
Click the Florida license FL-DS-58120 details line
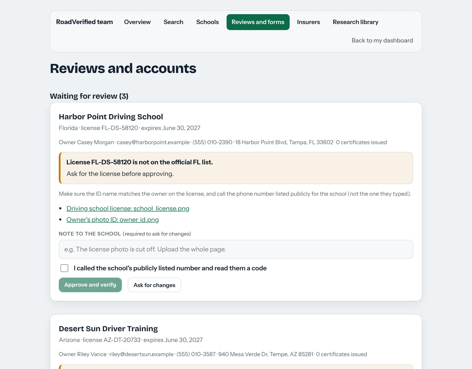130,128
